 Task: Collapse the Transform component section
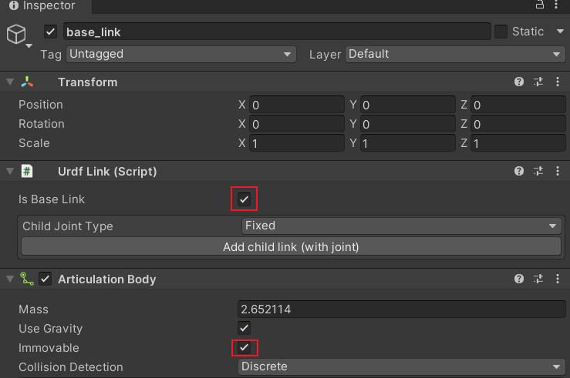(9, 82)
